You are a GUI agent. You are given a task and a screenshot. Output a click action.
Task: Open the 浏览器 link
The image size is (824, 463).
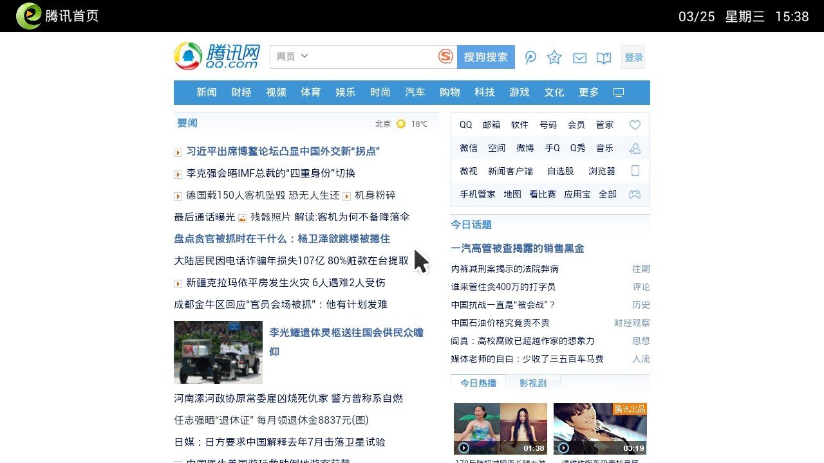(x=602, y=171)
